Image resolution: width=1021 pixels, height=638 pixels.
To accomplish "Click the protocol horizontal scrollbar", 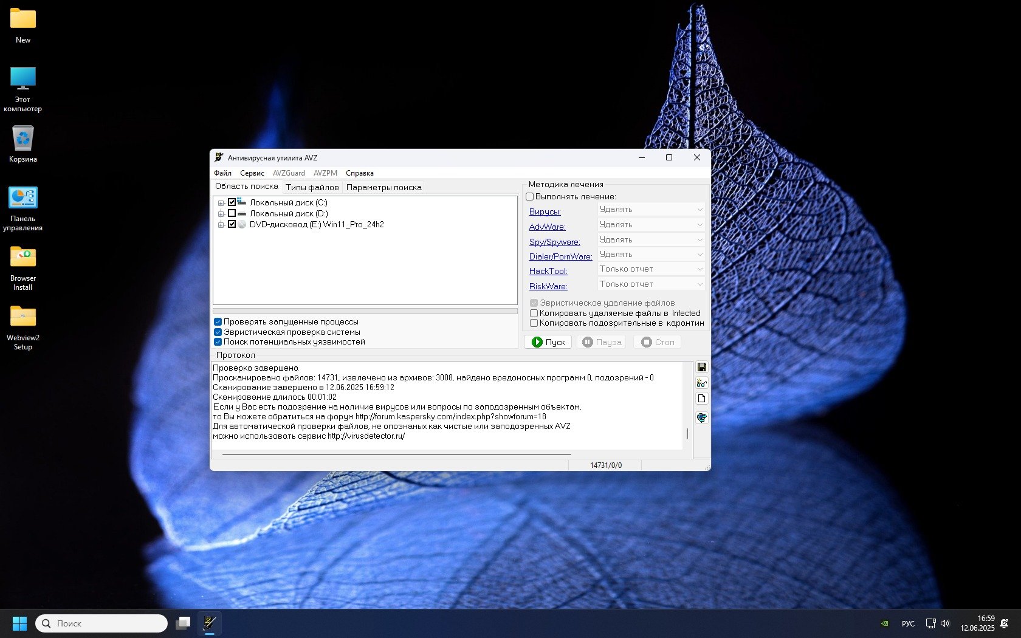I will coord(396,454).
